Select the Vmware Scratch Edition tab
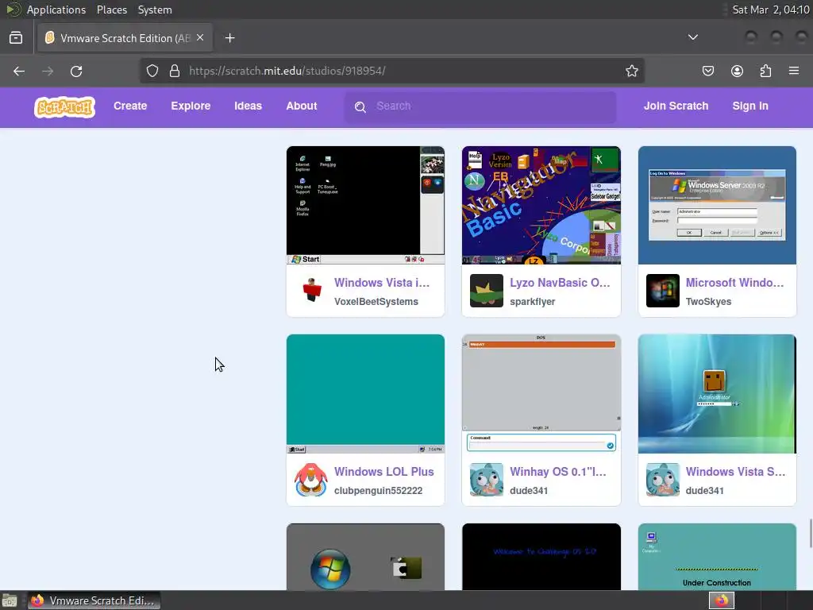The height and width of the screenshot is (610, 813). (x=125, y=38)
